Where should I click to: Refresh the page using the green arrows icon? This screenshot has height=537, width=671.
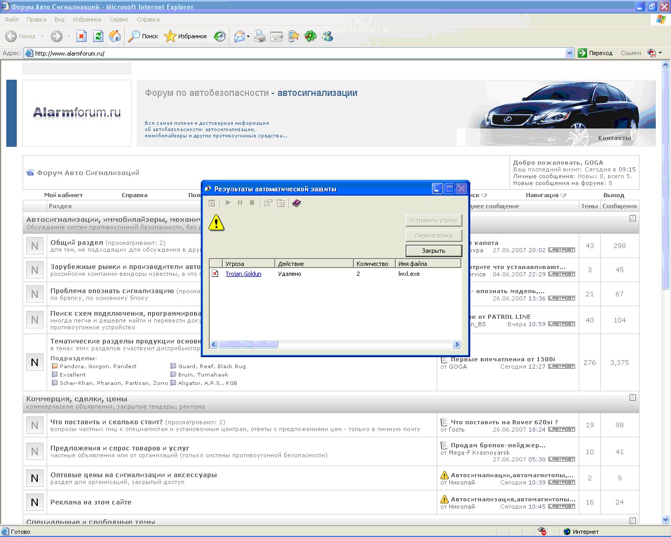(98, 36)
